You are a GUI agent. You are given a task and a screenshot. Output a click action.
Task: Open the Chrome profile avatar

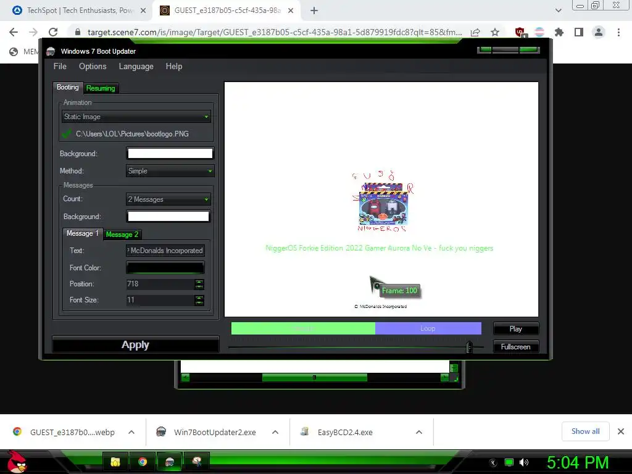[599, 32]
